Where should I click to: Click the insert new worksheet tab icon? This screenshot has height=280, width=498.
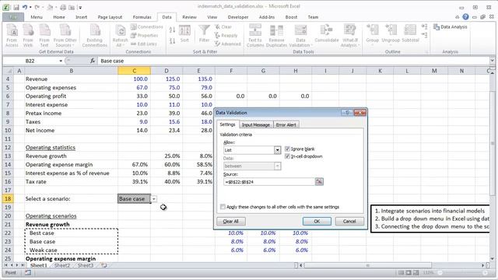click(103, 265)
